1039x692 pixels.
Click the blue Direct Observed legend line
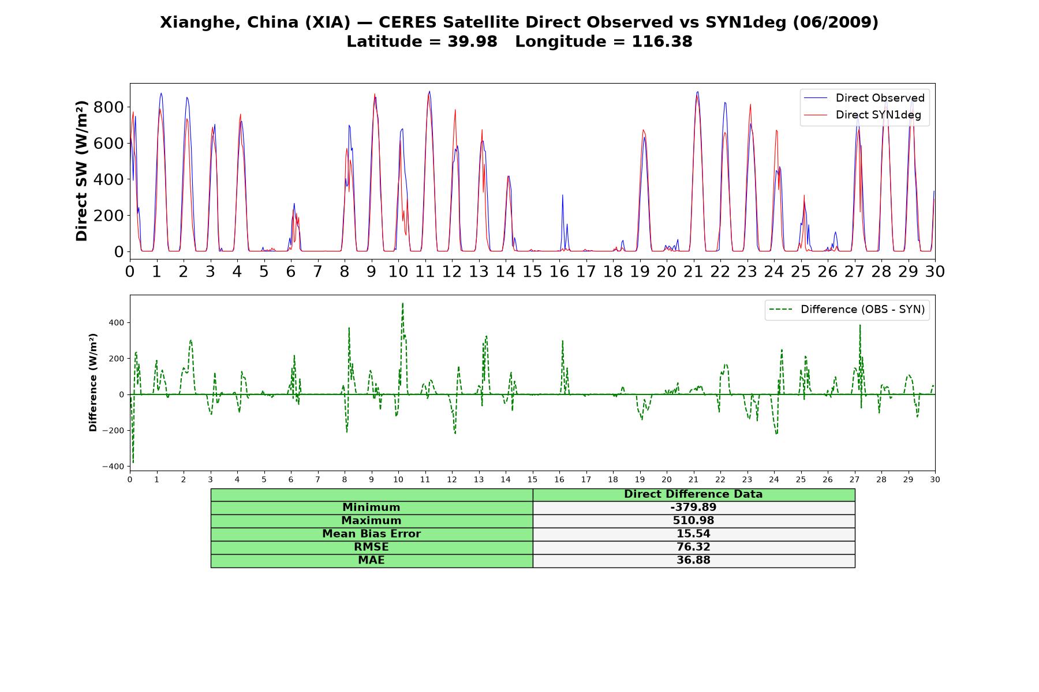tap(816, 98)
